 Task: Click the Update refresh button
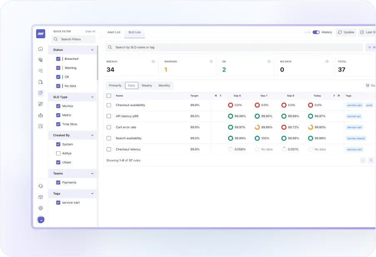coord(346,32)
